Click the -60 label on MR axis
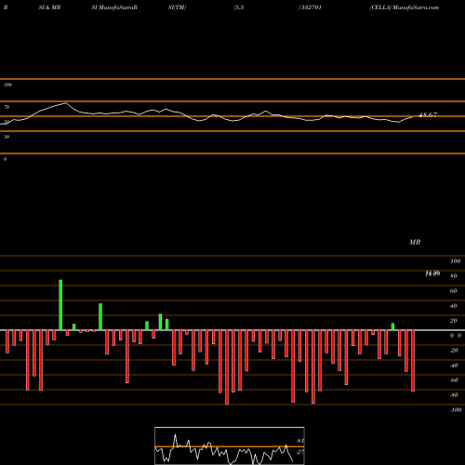The height and width of the screenshot is (465, 465). 454,380
